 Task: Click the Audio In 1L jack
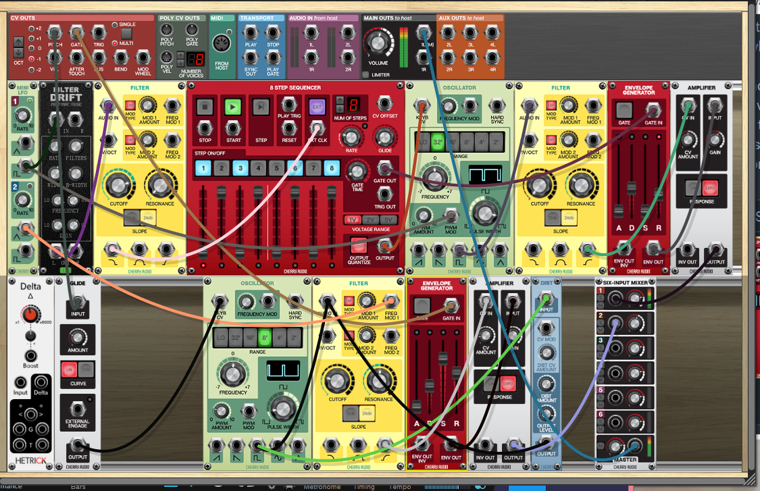coord(311,33)
